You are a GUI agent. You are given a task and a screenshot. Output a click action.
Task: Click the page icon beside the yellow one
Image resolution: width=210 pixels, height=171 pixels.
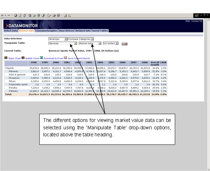[x=65, y=15]
